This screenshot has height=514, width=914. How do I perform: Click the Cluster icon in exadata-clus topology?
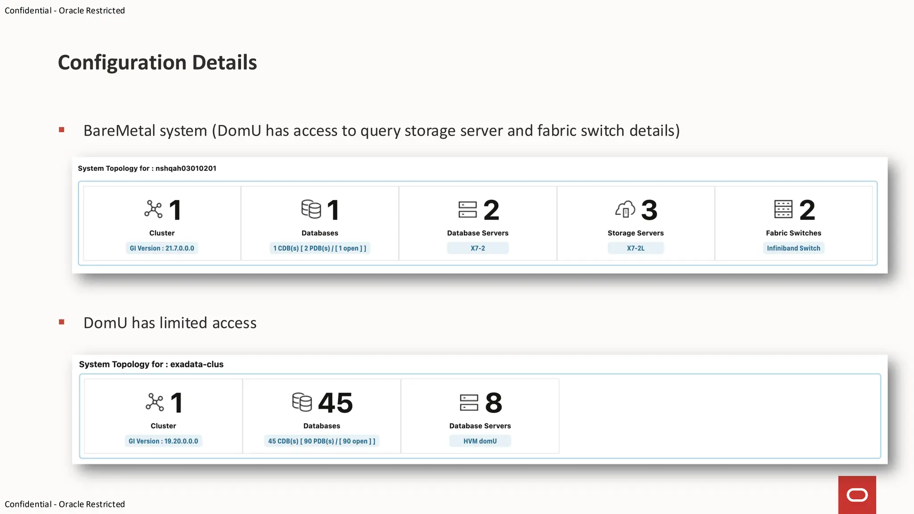tap(155, 402)
